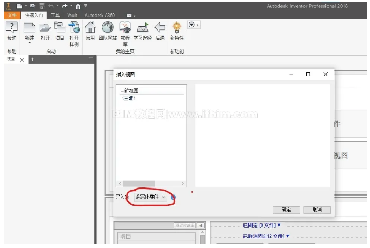Screen dimensions: 370x248
Task: Expand the Pinned (已固定) files arrow
Action: pos(279,225)
